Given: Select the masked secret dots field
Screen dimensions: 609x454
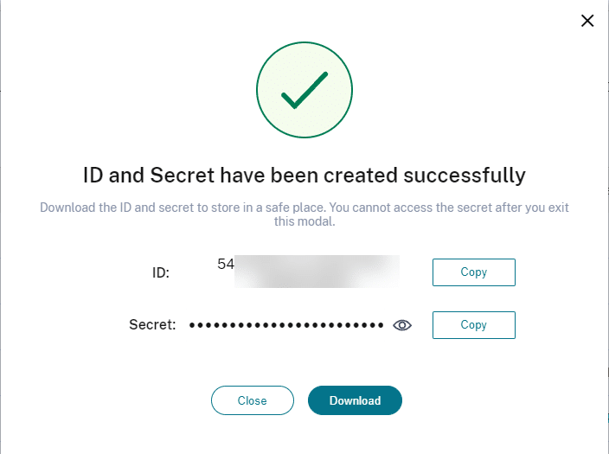Looking at the screenshot, I should click(286, 325).
